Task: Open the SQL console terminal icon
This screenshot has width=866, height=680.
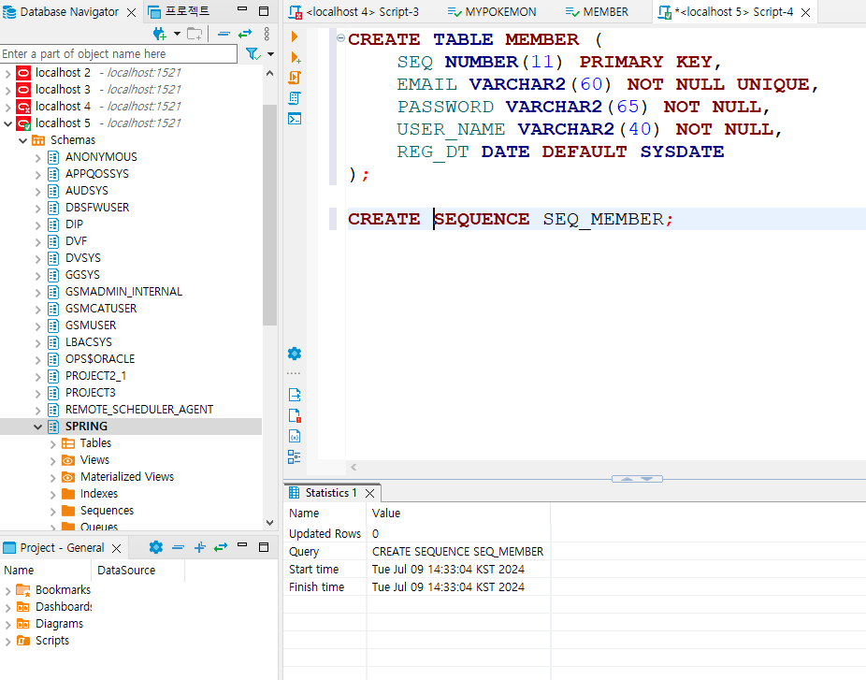Action: tap(295, 119)
